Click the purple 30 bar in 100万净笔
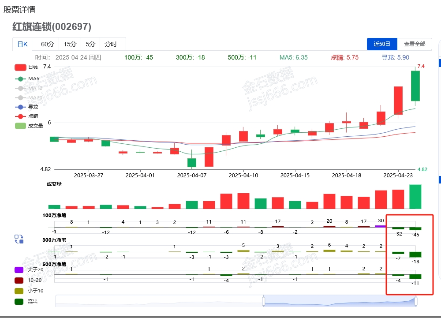 tap(381, 226)
